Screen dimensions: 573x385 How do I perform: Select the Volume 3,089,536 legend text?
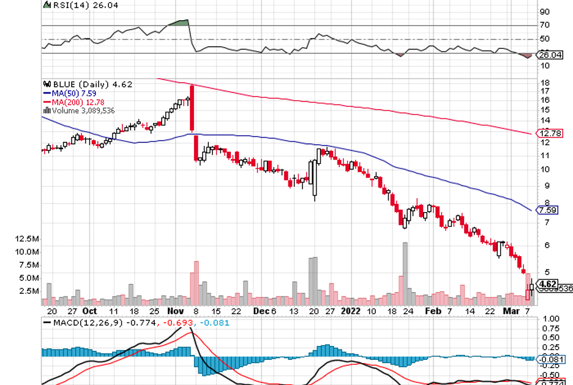coord(82,111)
